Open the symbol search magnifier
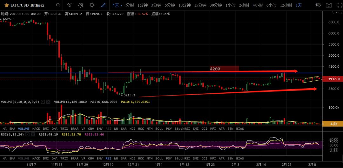343x168 pixels. [57, 5]
